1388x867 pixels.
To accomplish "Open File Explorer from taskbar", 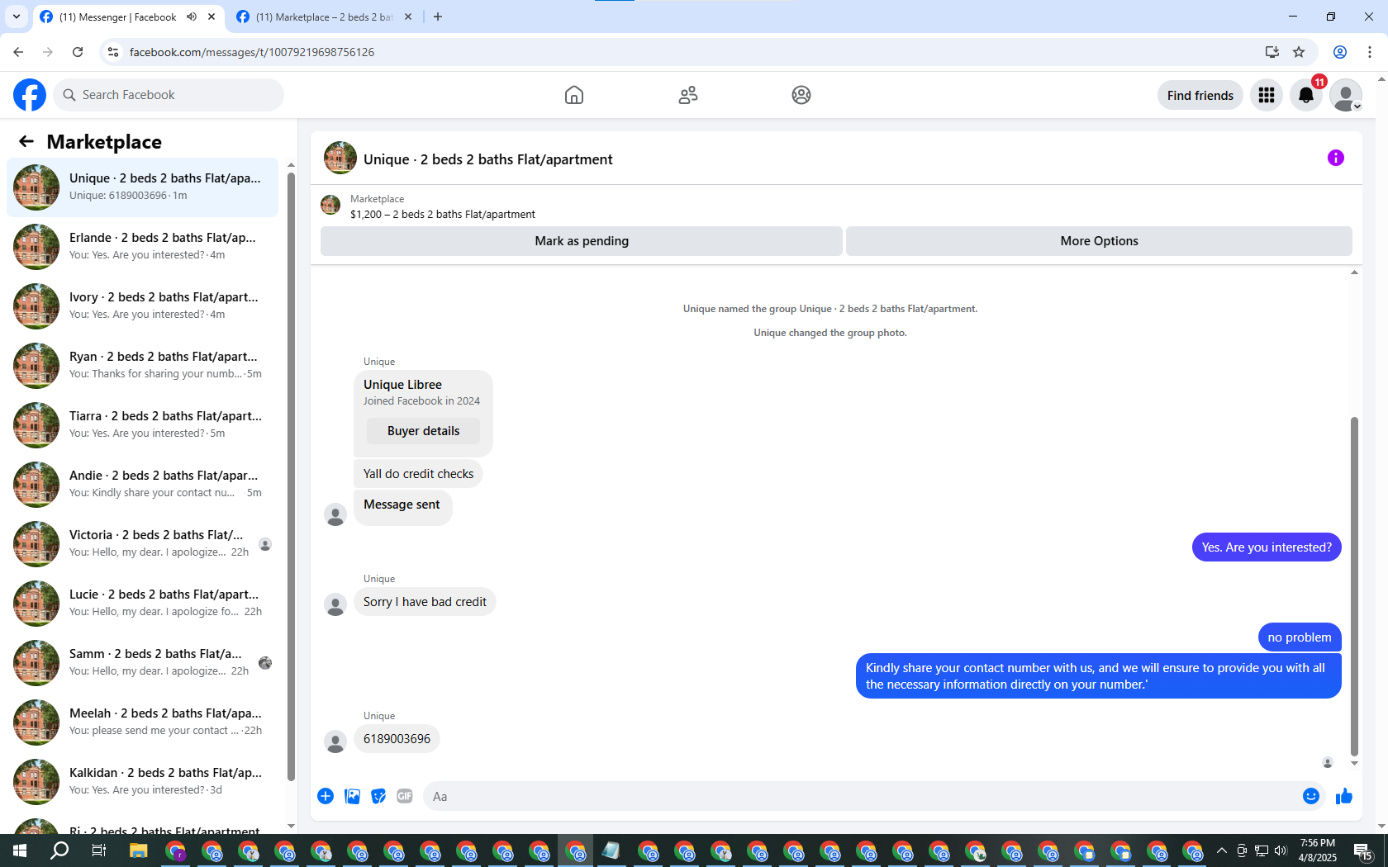I will [138, 850].
